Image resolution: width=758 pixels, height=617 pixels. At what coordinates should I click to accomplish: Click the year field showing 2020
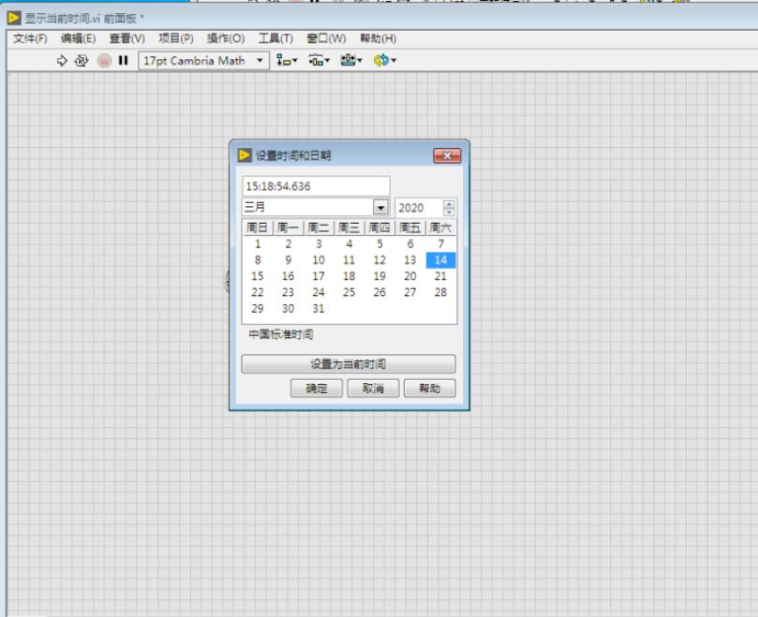(x=419, y=208)
